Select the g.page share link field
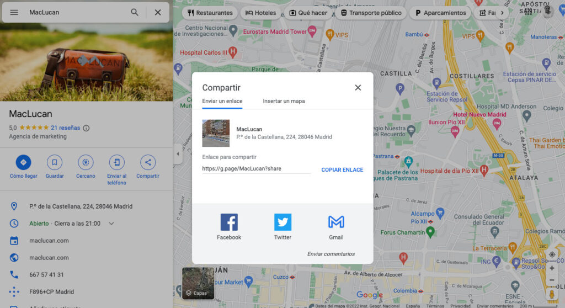The image size is (565, 308). (x=256, y=168)
